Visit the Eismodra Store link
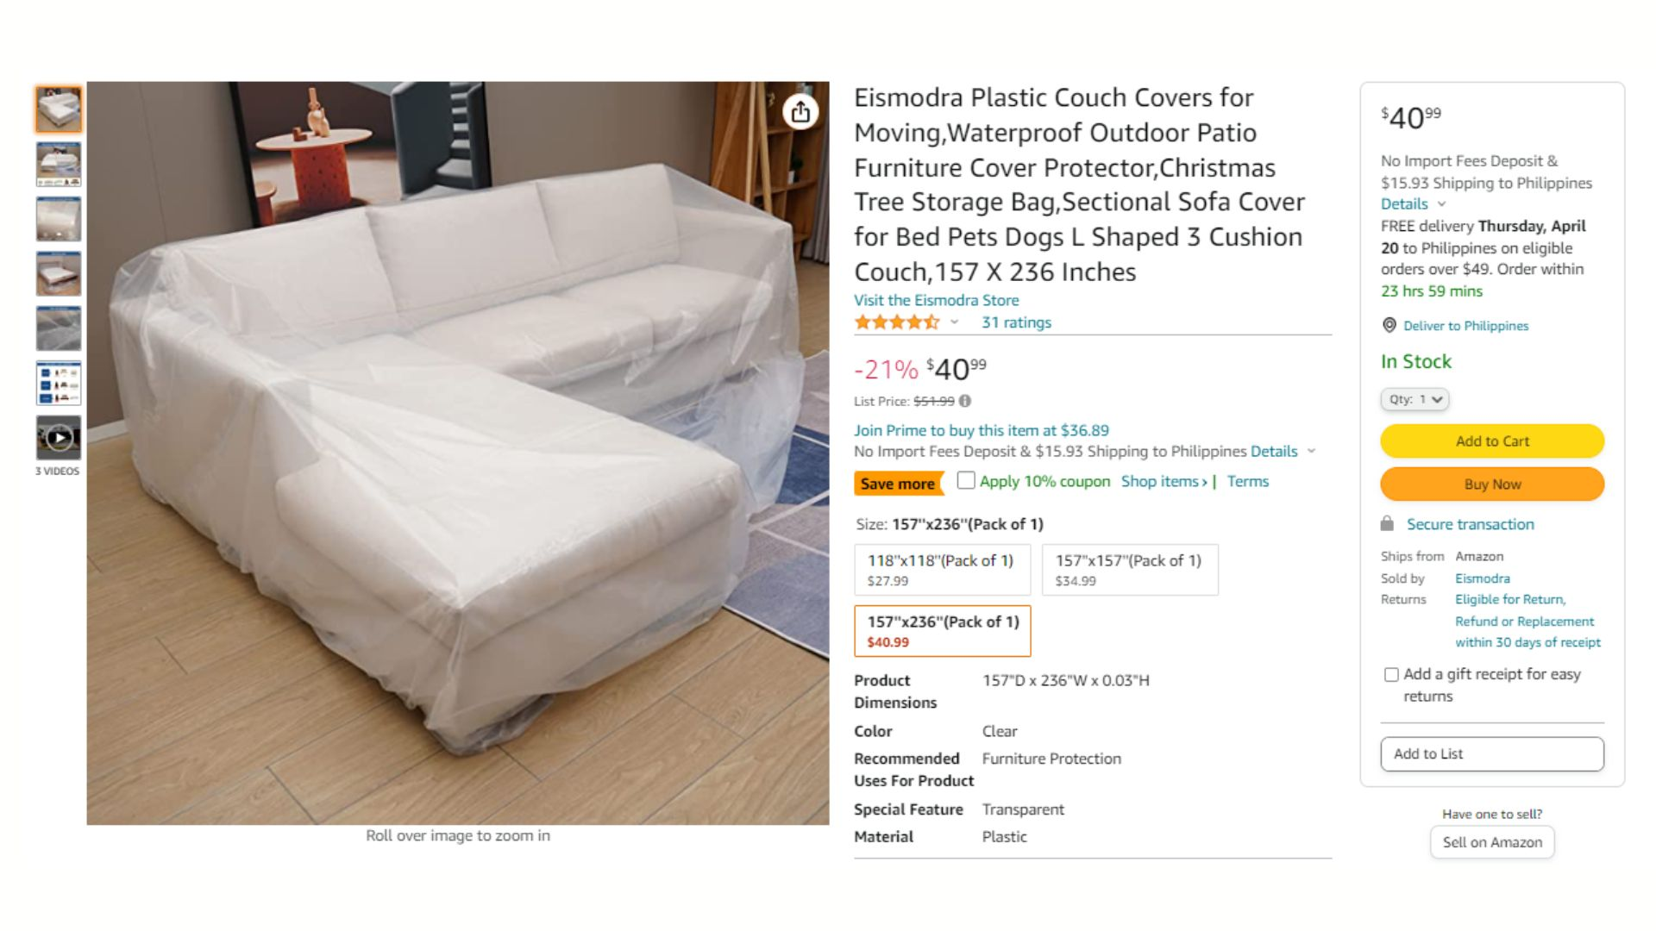The height and width of the screenshot is (931, 1656). coord(936,300)
